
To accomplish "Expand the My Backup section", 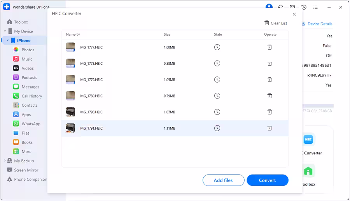I will 5,161.
